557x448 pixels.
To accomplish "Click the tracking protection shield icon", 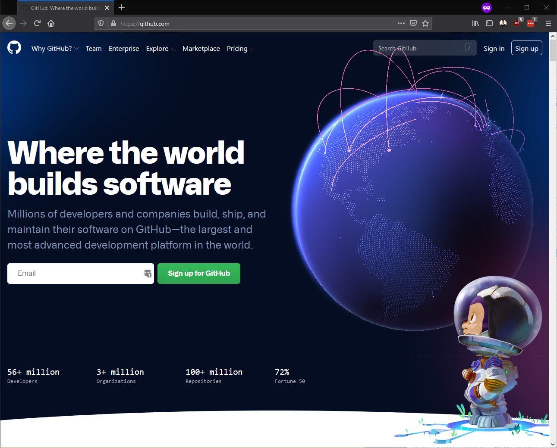I will (x=100, y=23).
